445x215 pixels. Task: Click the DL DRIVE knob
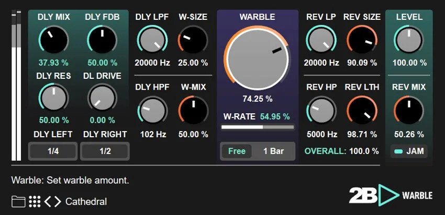tap(102, 98)
